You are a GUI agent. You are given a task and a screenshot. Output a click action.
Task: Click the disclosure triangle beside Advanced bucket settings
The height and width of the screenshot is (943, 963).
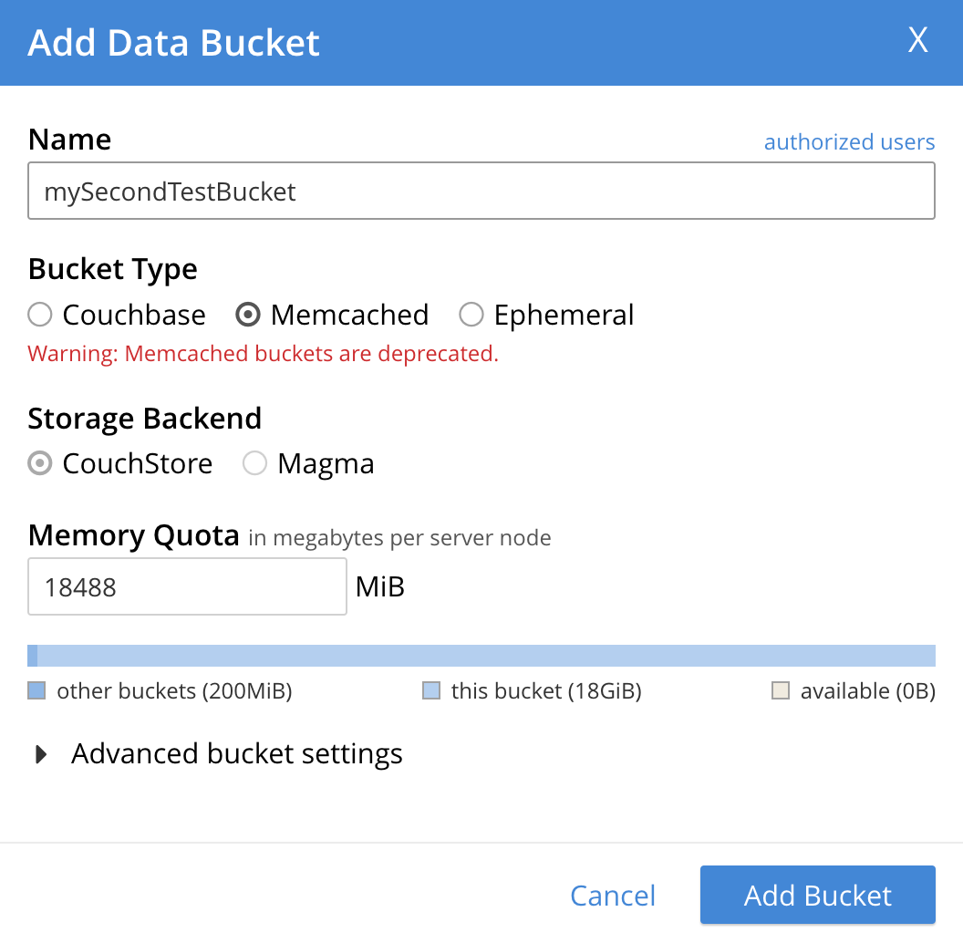[x=40, y=753]
